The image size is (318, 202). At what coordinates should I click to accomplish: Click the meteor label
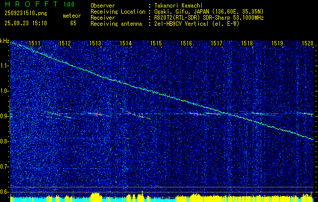72,16
